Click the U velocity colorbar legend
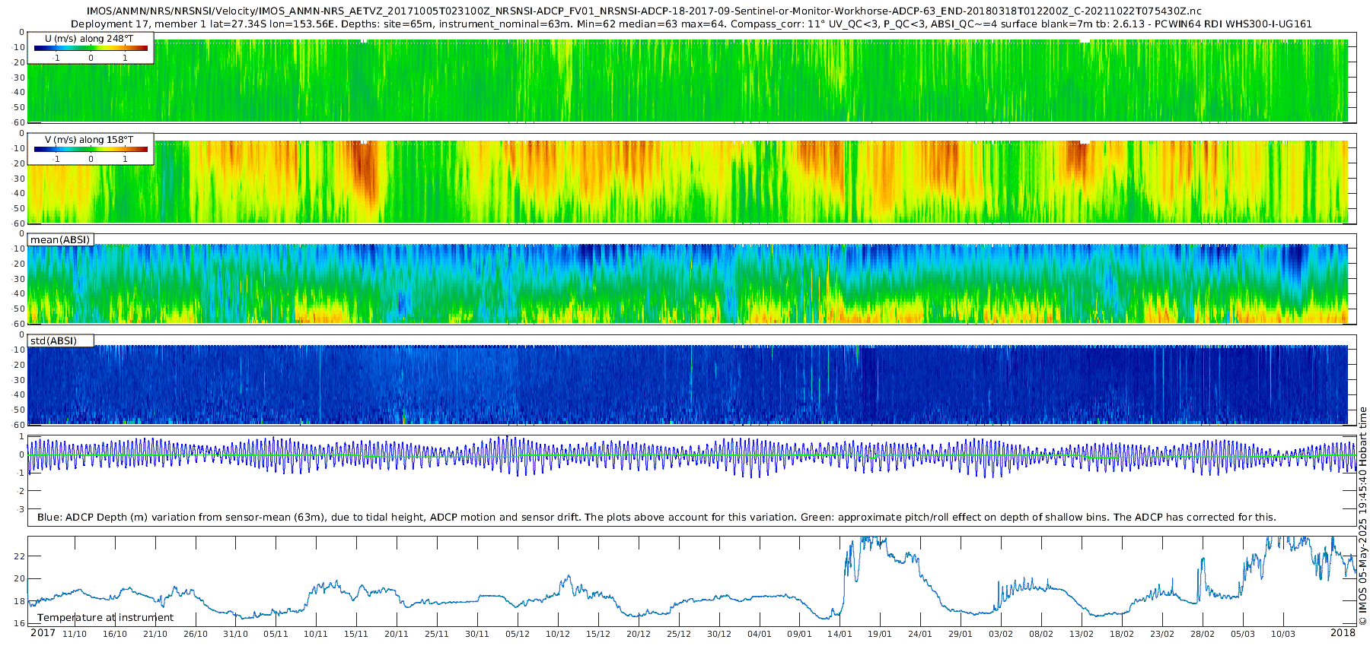This screenshot has width=1370, height=646. point(91,48)
